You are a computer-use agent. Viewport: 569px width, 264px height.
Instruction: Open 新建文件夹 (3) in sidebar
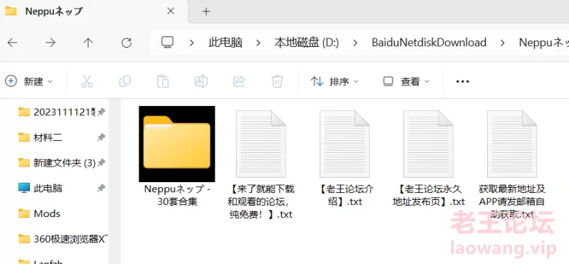[x=57, y=163]
